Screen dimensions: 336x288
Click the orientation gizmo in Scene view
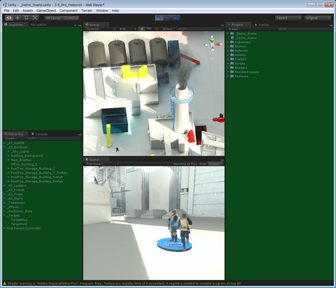click(215, 43)
